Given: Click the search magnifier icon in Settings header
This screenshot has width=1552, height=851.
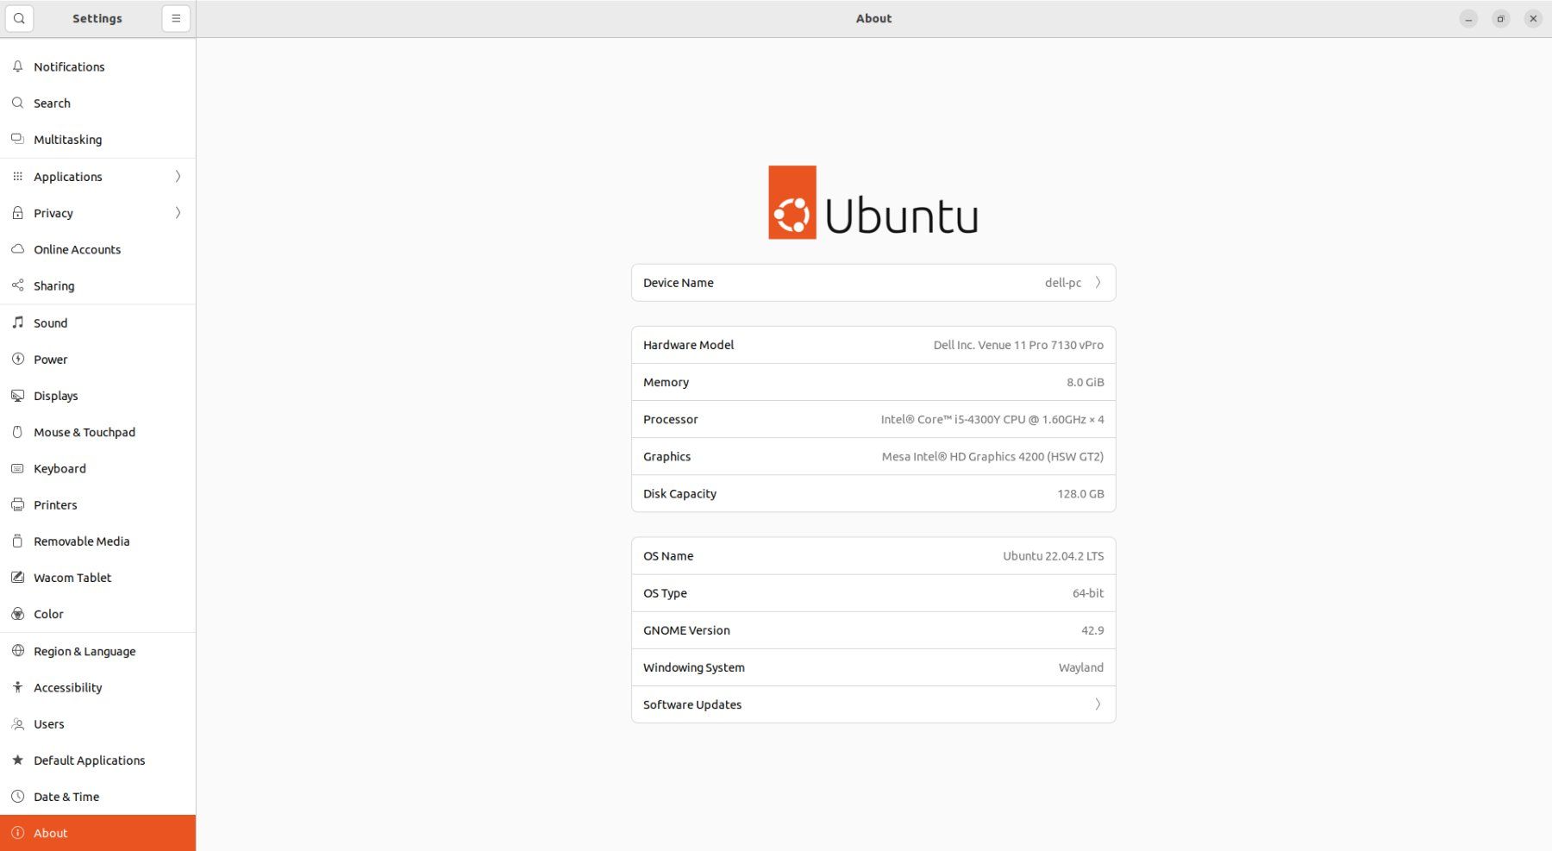Looking at the screenshot, I should (x=19, y=18).
